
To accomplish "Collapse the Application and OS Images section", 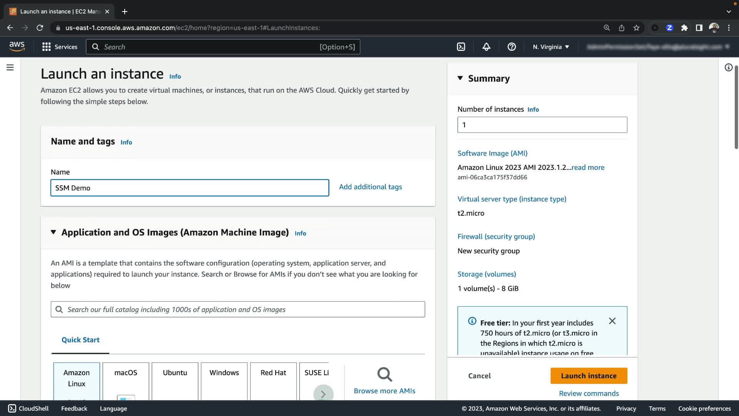I will click(x=54, y=232).
